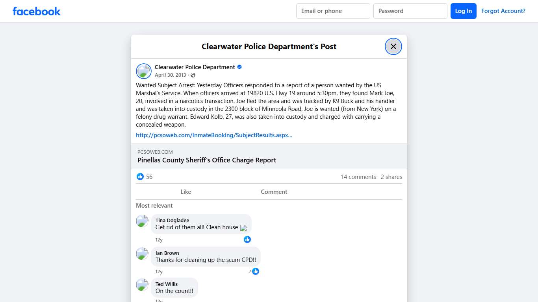Screen dimensions: 538x302
Task: Open the broken image icon in Tina's comment
Action: coord(243,228)
